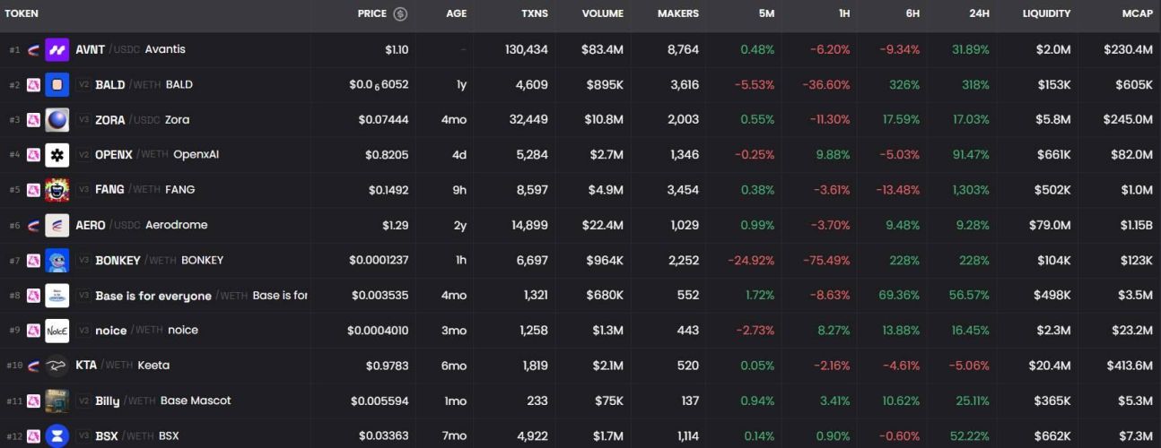Click the TXNS column header
The height and width of the screenshot is (448, 1161).
coord(534,13)
